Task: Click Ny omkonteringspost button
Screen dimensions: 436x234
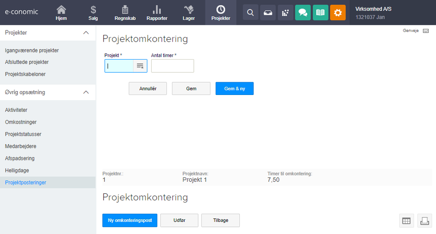Action: point(129,220)
